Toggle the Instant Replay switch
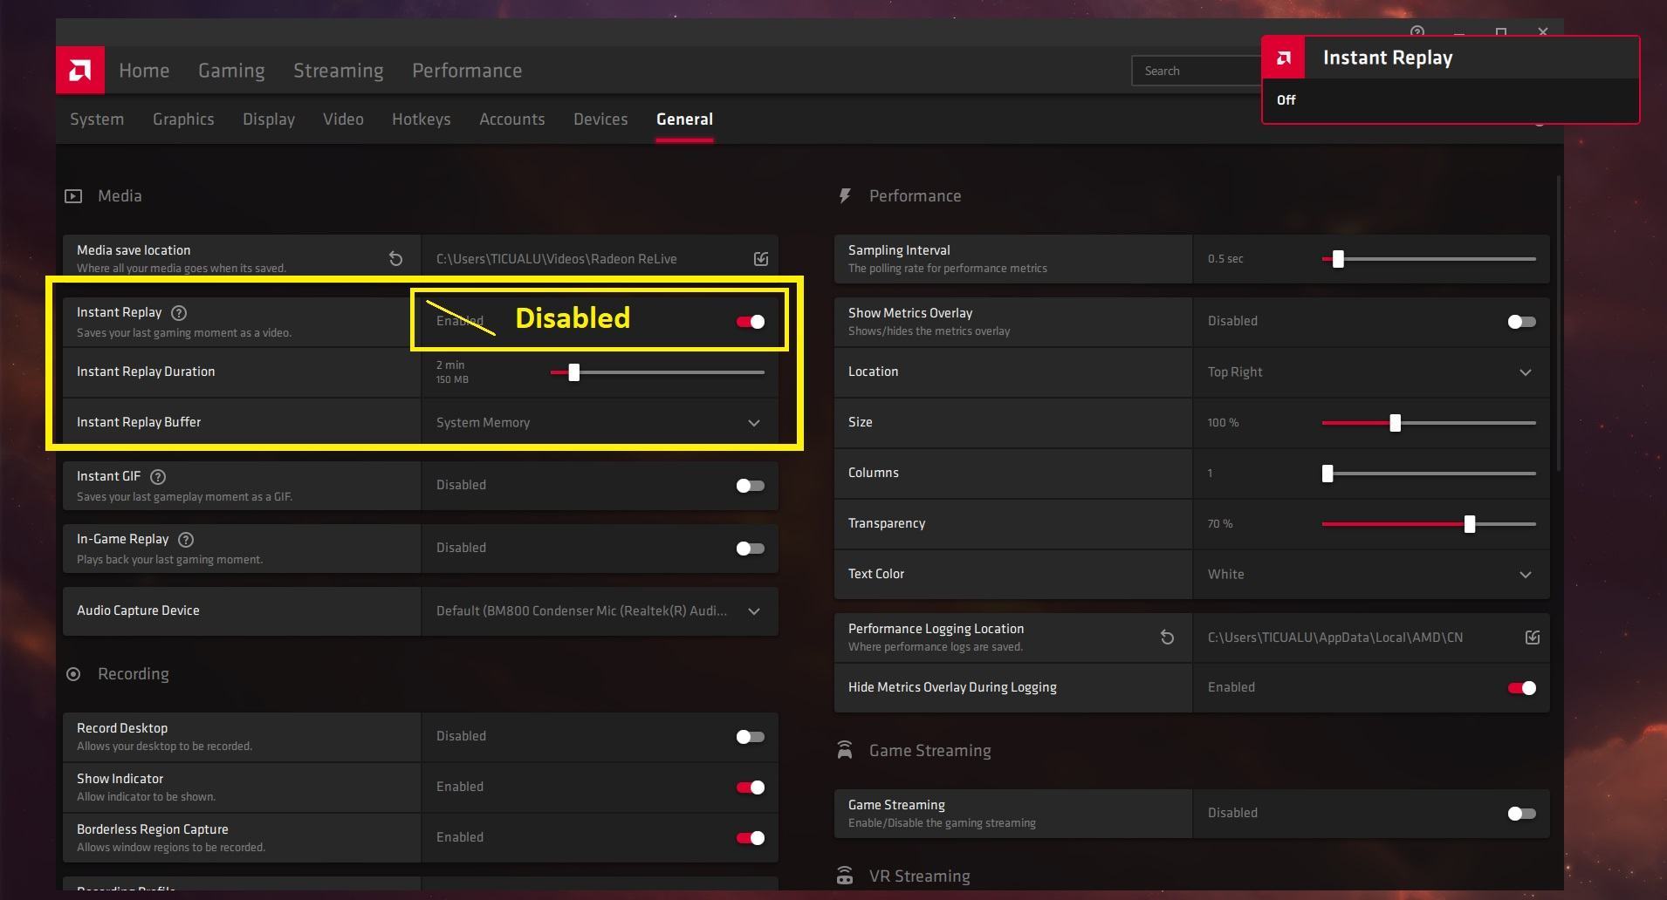This screenshot has height=900, width=1667. pos(751,322)
